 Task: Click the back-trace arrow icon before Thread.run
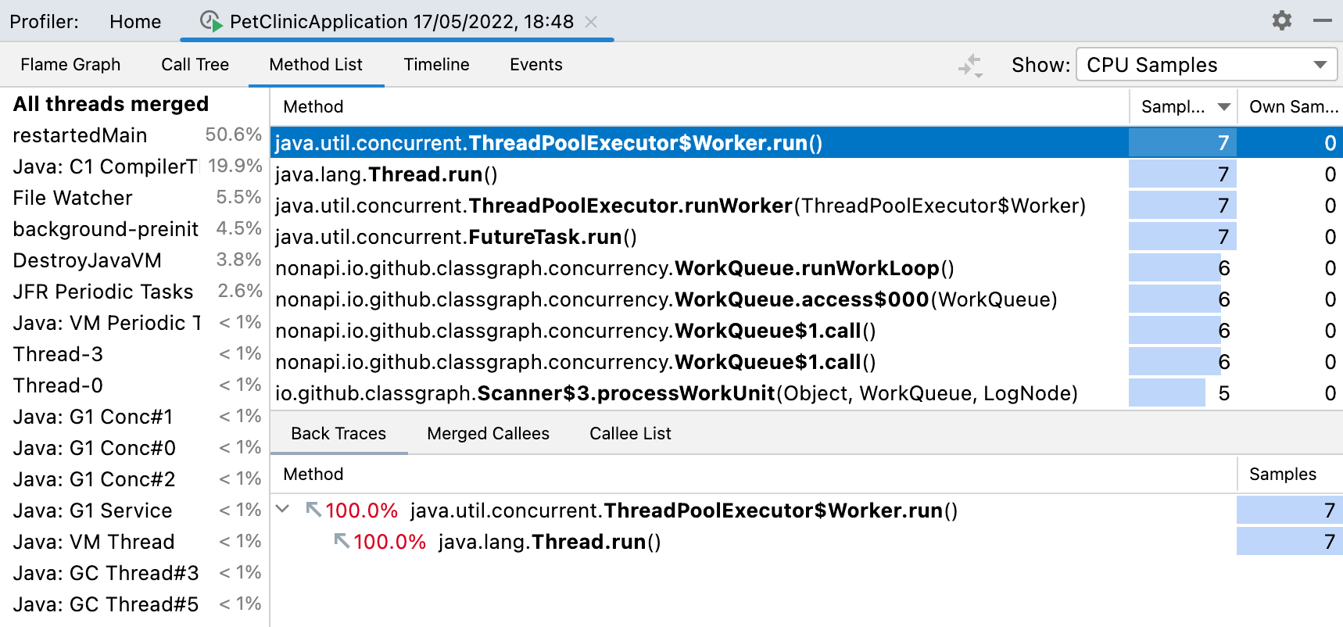click(x=342, y=542)
